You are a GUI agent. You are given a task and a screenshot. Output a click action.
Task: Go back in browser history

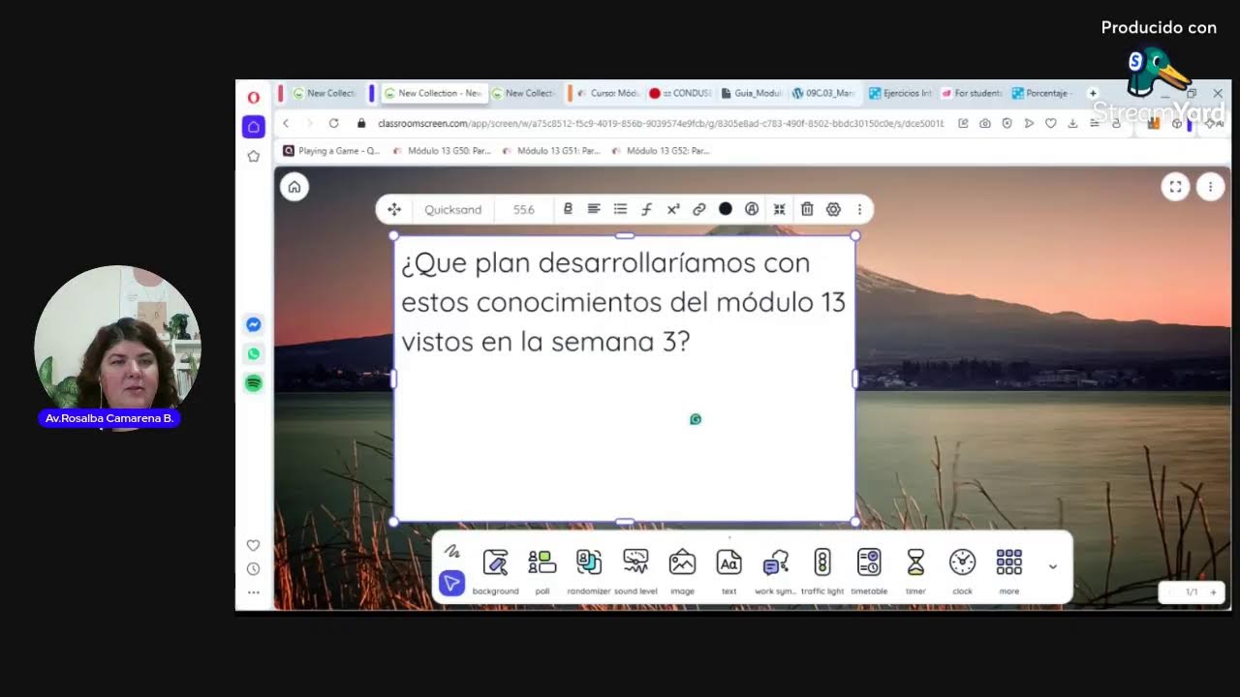tap(286, 123)
